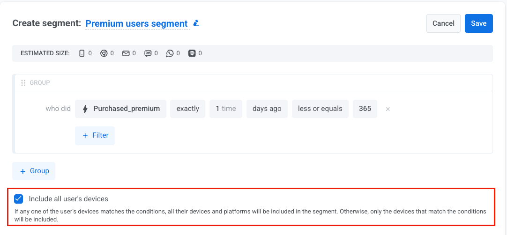Open the Purchased_premium event dropdown
Image resolution: width=507 pixels, height=235 pixels.
tap(121, 109)
